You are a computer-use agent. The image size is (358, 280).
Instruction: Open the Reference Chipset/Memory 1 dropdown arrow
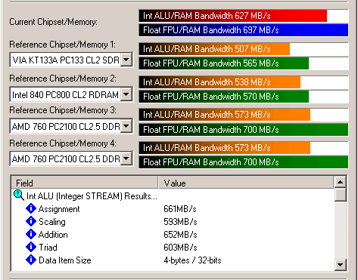126,60
